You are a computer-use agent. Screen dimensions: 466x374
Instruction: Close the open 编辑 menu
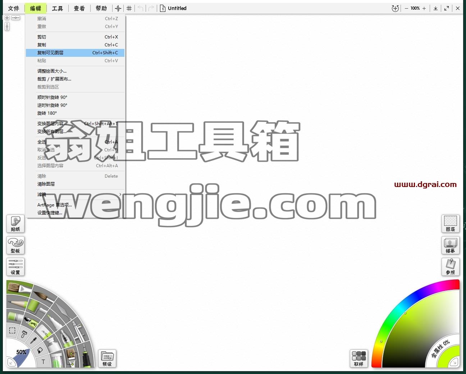click(x=36, y=8)
